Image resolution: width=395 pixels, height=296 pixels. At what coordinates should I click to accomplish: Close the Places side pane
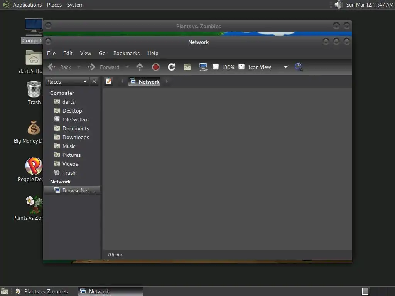pos(94,82)
